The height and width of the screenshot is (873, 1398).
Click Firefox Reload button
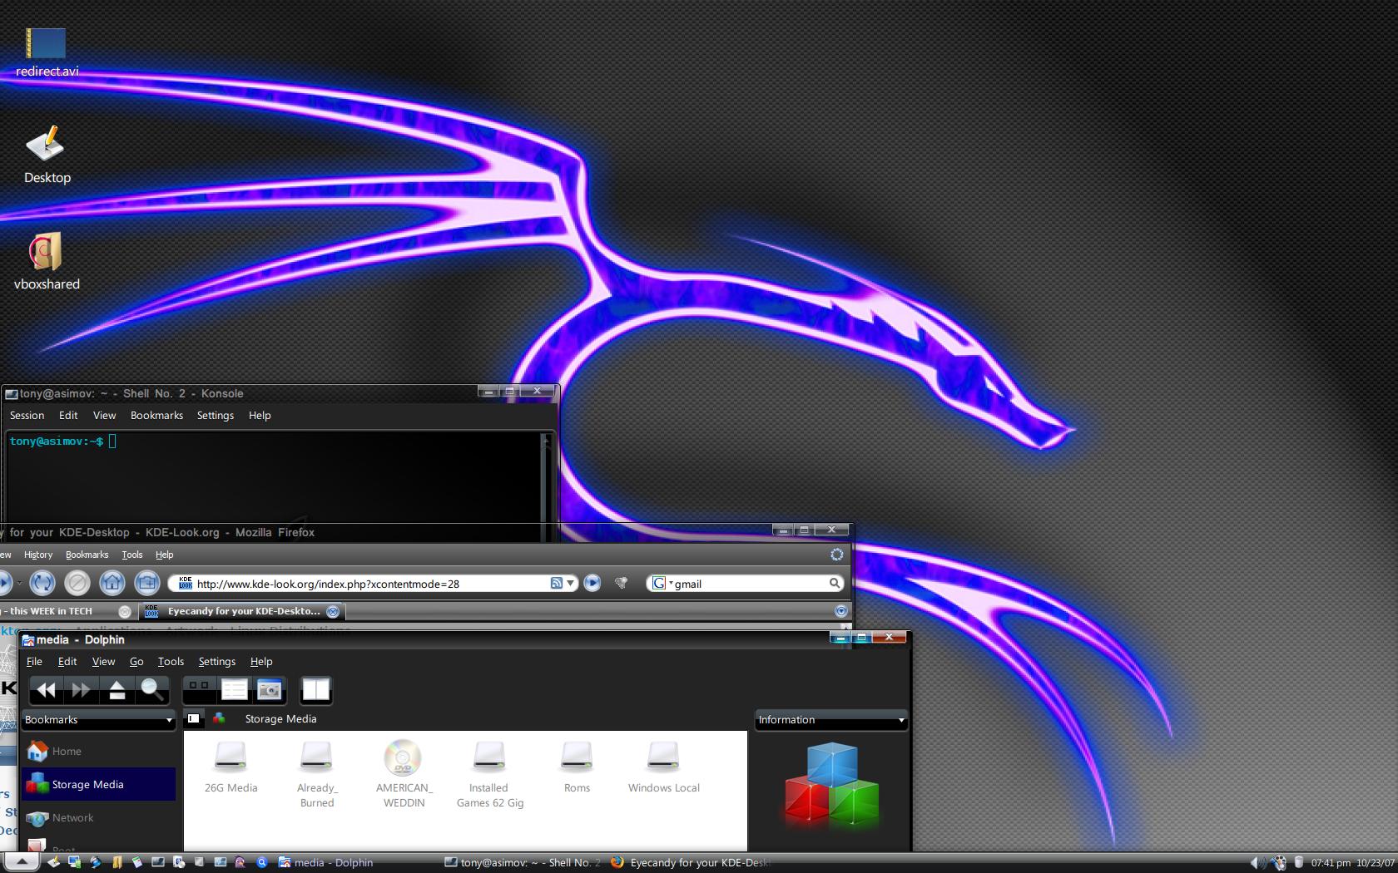(x=42, y=583)
